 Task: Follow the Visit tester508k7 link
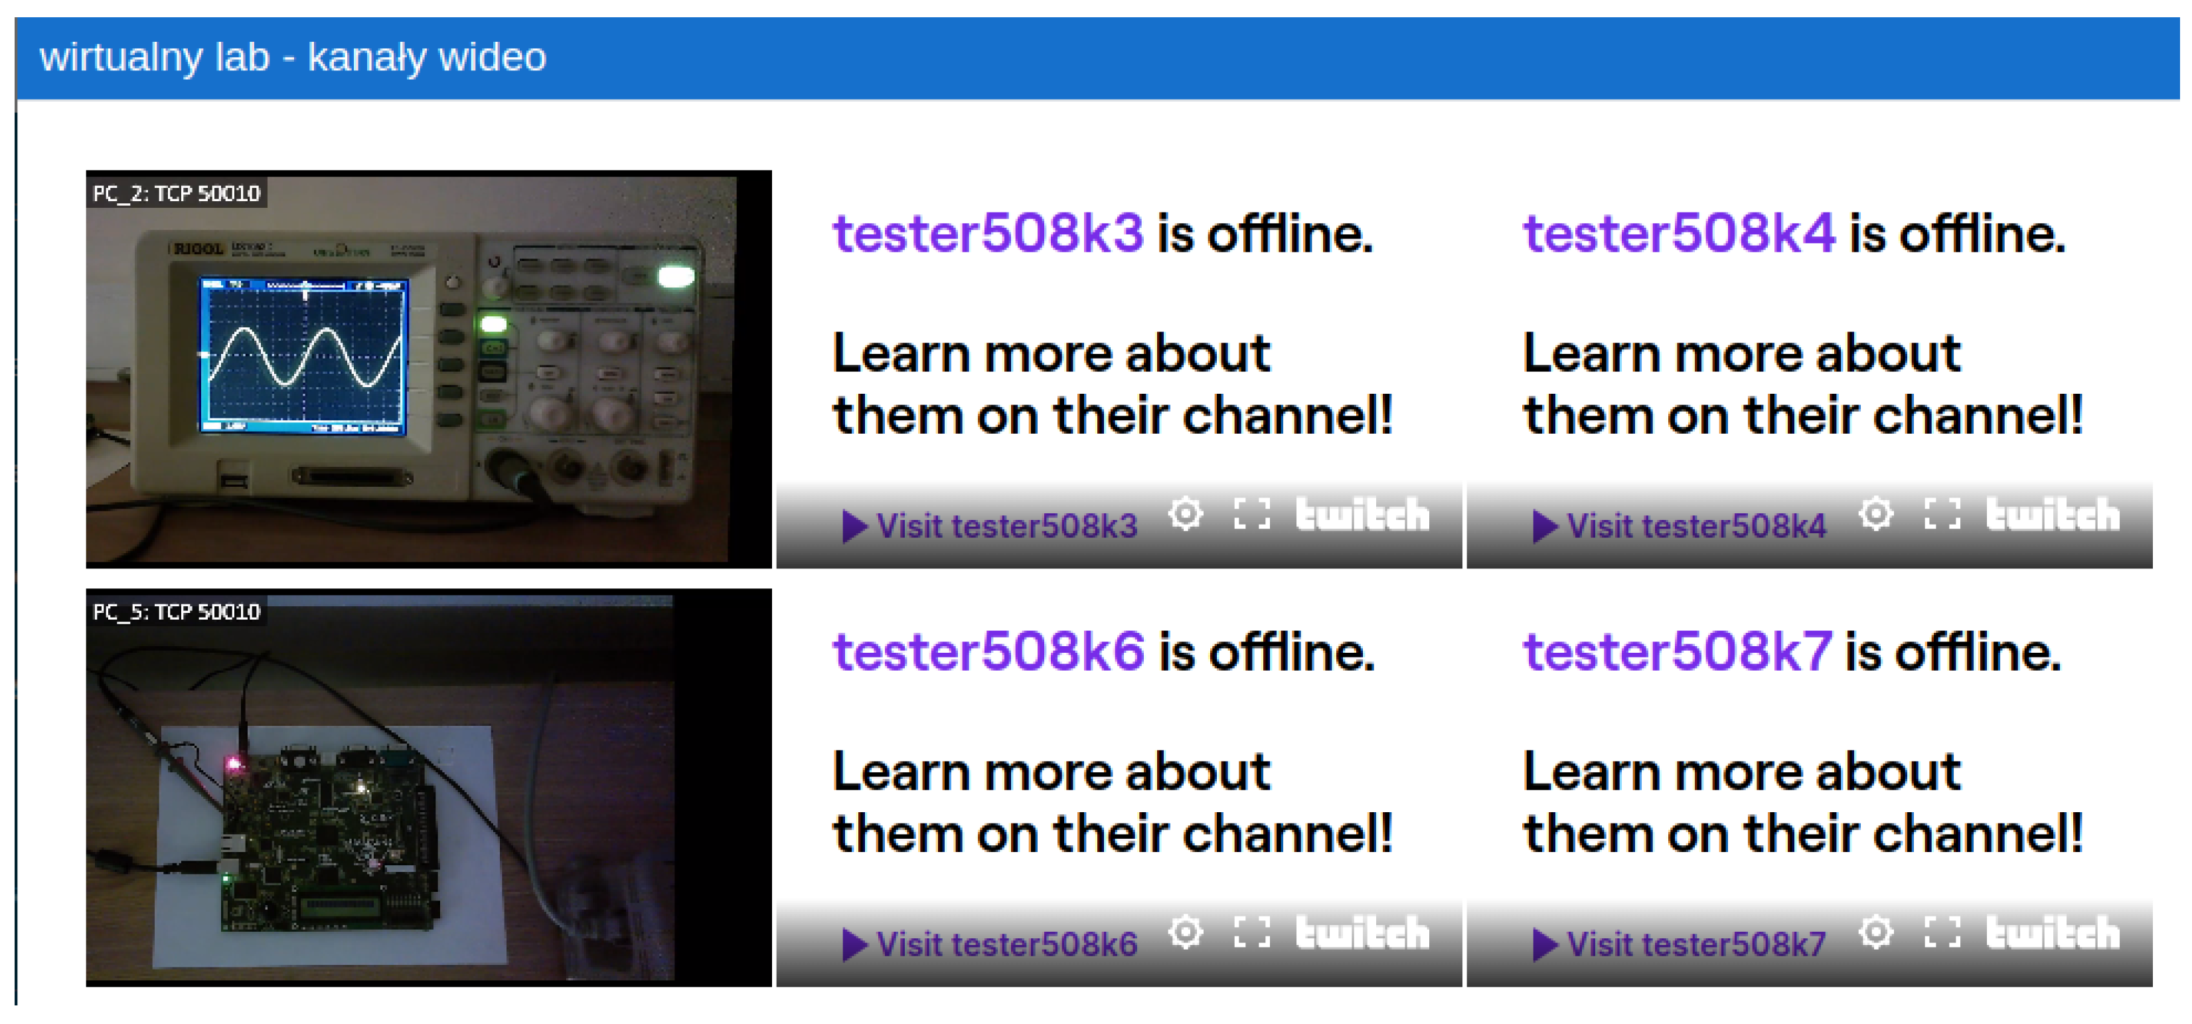[x=1679, y=944]
